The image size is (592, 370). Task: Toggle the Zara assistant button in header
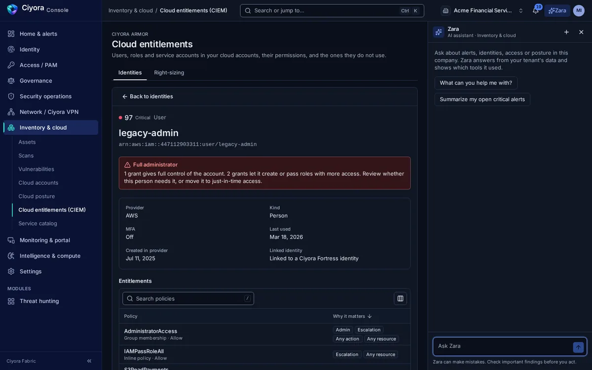tap(557, 10)
